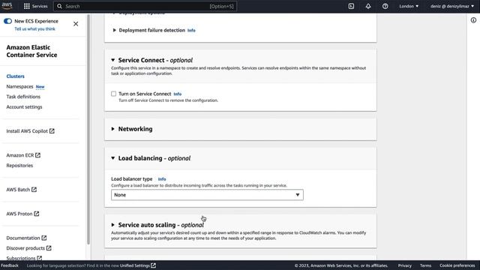Click the sidebar vertical scrollbar
Screen dimensions: 480x270
88,129
